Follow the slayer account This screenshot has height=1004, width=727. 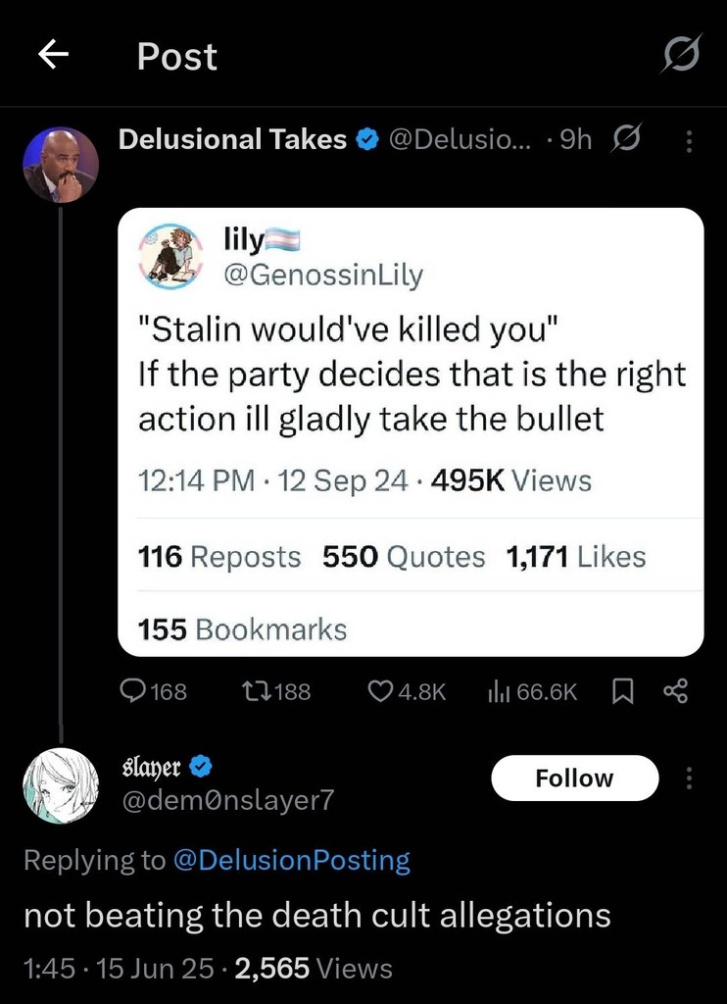tap(574, 778)
